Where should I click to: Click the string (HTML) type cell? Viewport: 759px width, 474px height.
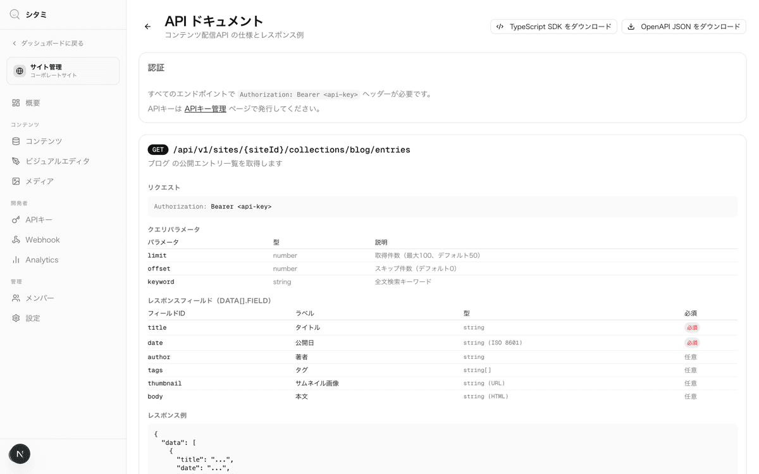coord(486,397)
